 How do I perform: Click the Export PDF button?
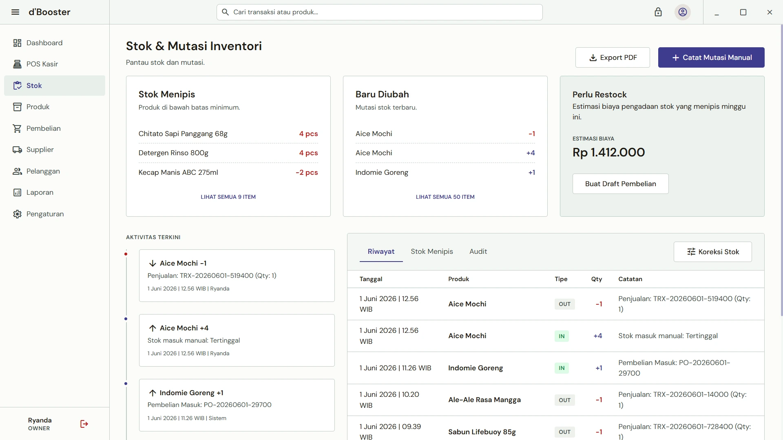(613, 57)
